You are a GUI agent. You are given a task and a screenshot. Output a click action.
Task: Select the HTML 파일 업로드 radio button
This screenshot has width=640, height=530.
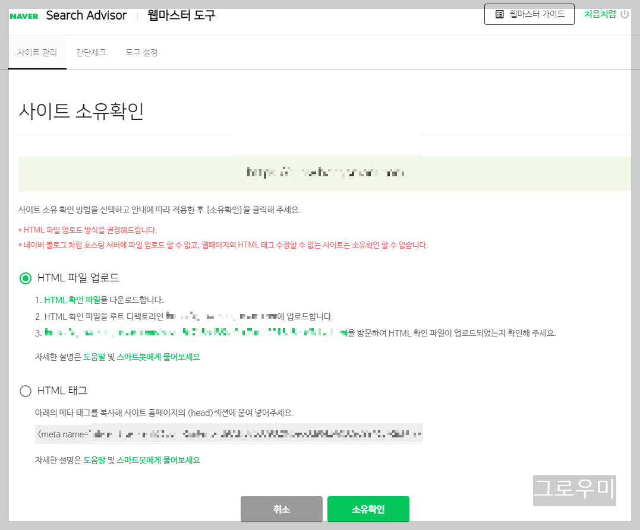pos(25,277)
